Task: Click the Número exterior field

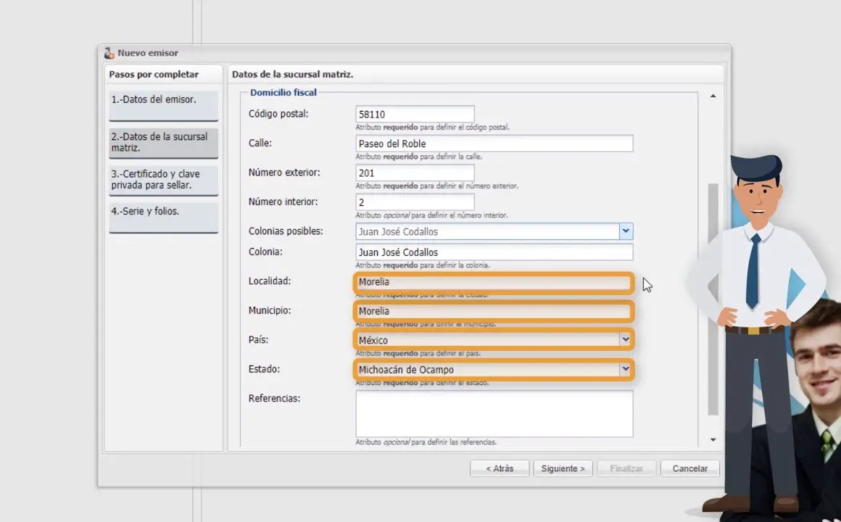Action: pyautogui.click(x=415, y=173)
